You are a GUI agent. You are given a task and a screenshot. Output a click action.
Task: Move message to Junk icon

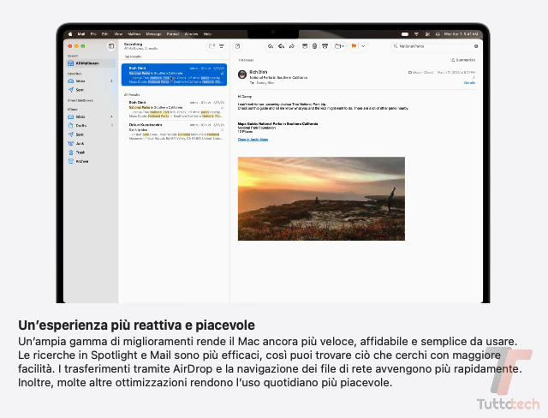click(x=325, y=46)
